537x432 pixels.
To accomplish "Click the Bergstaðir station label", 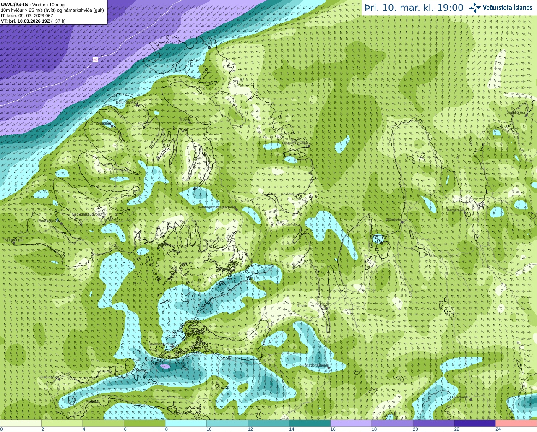I will (455, 210).
